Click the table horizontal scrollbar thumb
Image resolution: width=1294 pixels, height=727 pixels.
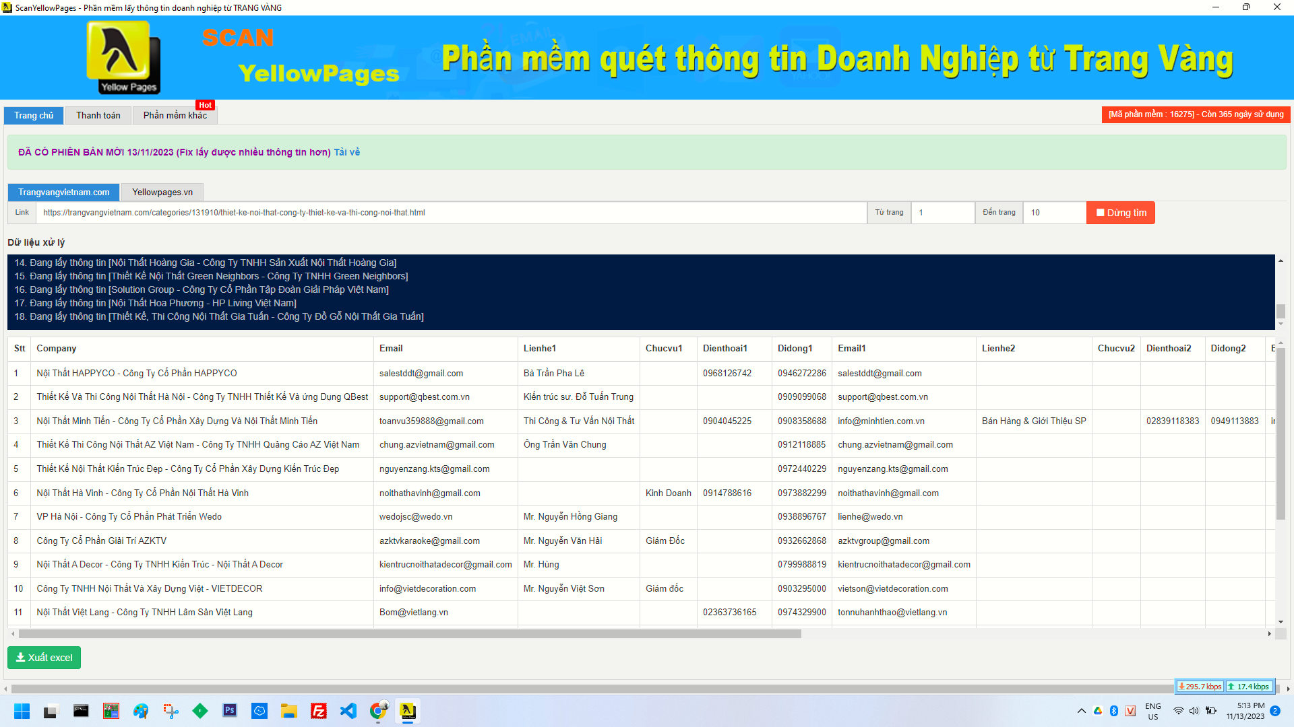click(x=410, y=633)
